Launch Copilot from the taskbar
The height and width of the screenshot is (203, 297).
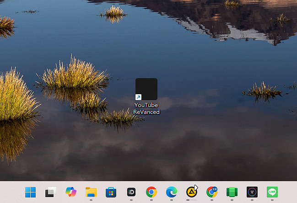tap(71, 192)
